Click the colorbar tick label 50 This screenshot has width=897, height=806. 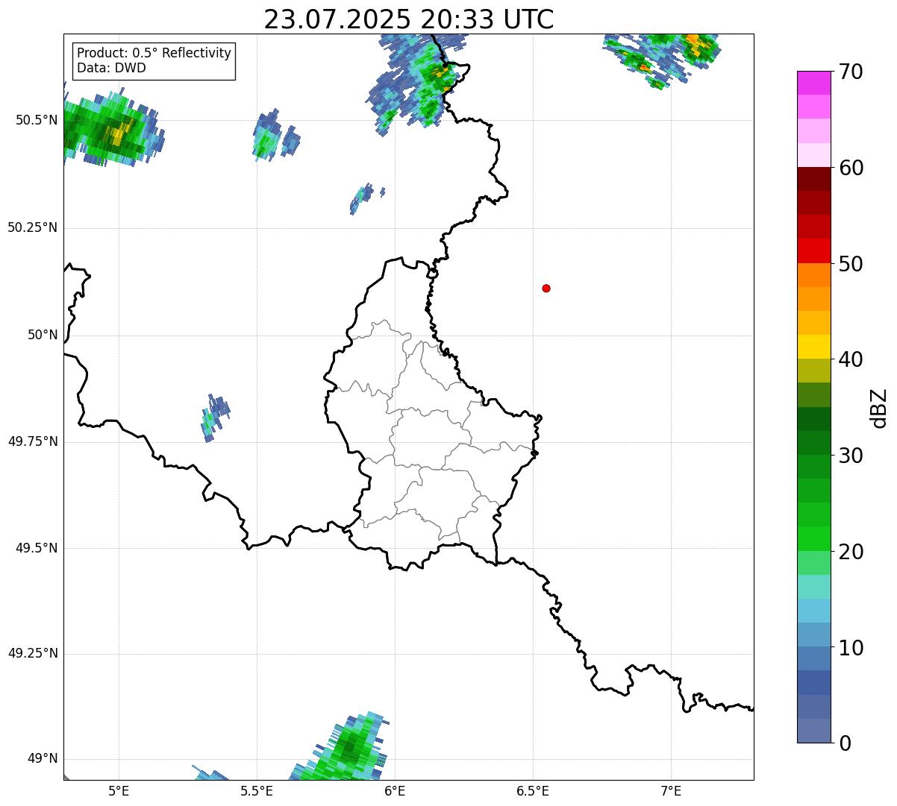(x=850, y=264)
